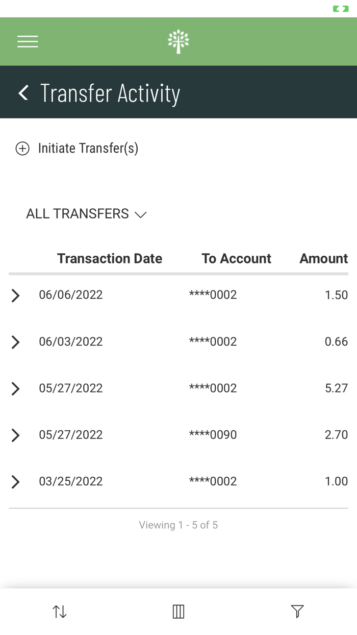Tap the Viewing 1 - 5 of 5 text
This screenshot has width=357, height=635.
pyautogui.click(x=178, y=525)
